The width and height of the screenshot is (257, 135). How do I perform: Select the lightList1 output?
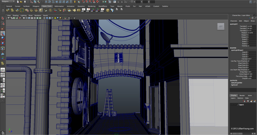pyautogui.click(x=234, y=85)
